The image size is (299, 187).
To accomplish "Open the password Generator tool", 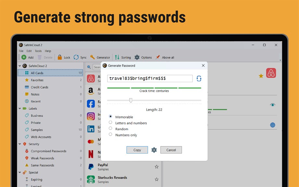I will (x=100, y=57).
